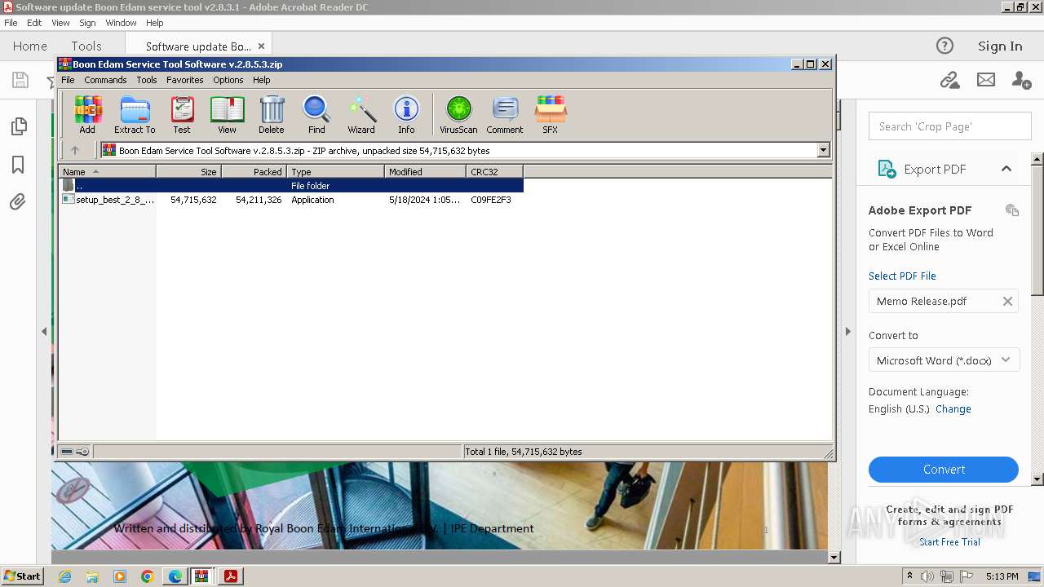Collapse the Export PDF section

click(1006, 169)
